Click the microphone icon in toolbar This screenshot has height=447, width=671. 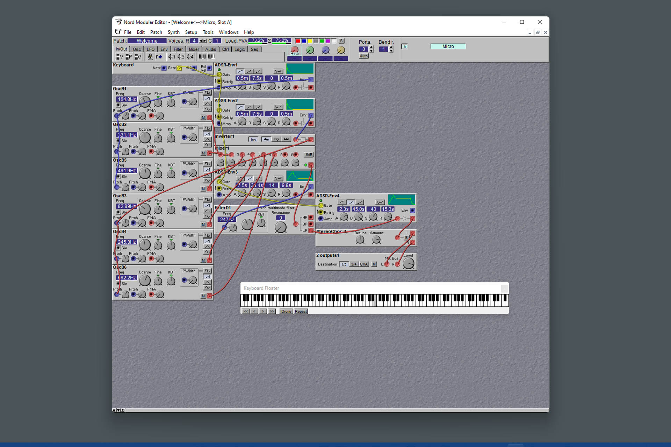tap(150, 57)
